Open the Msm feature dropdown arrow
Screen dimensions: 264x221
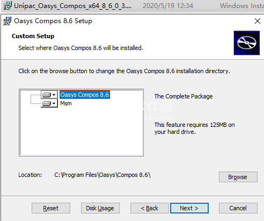(54, 103)
